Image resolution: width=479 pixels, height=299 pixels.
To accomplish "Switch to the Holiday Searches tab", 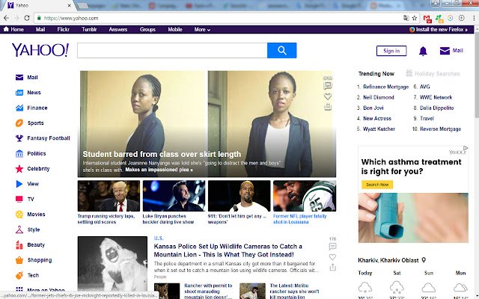I will click(433, 74).
